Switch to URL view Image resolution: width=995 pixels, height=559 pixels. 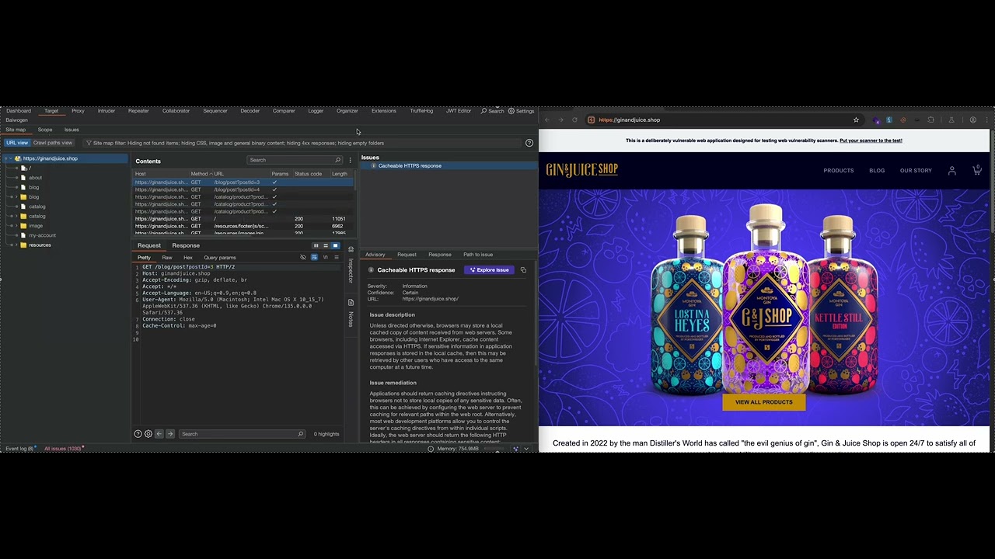(x=16, y=143)
